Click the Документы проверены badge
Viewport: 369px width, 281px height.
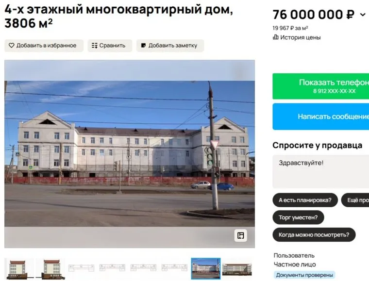(x=304, y=275)
